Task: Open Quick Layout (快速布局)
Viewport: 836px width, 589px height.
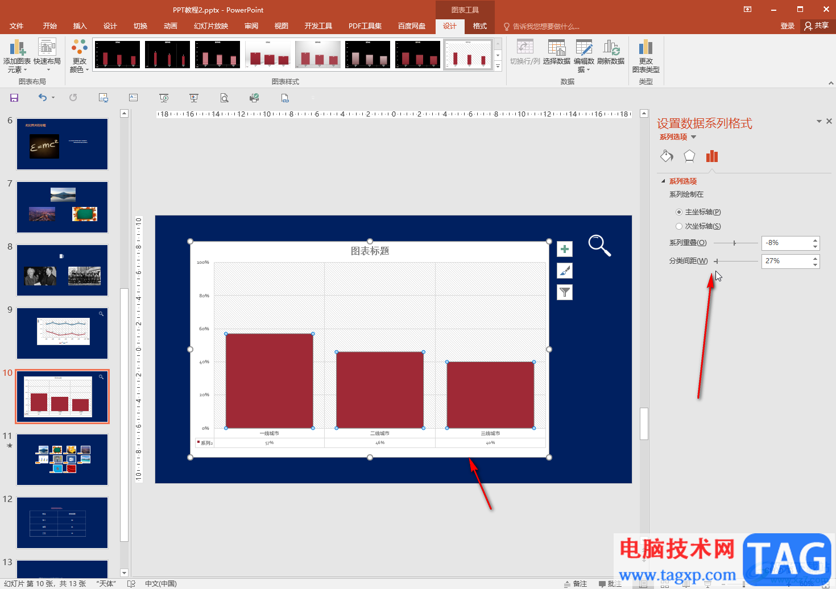Action: [x=47, y=56]
